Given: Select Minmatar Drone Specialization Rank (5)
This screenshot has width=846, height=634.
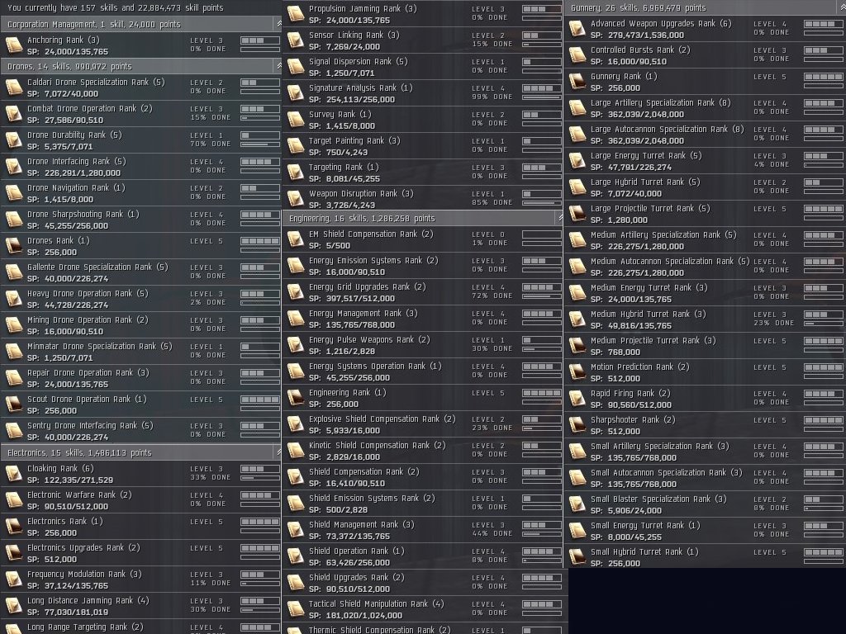Looking at the screenshot, I should [140, 352].
